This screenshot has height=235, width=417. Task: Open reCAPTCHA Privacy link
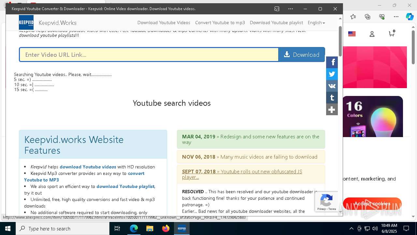tap(322, 209)
